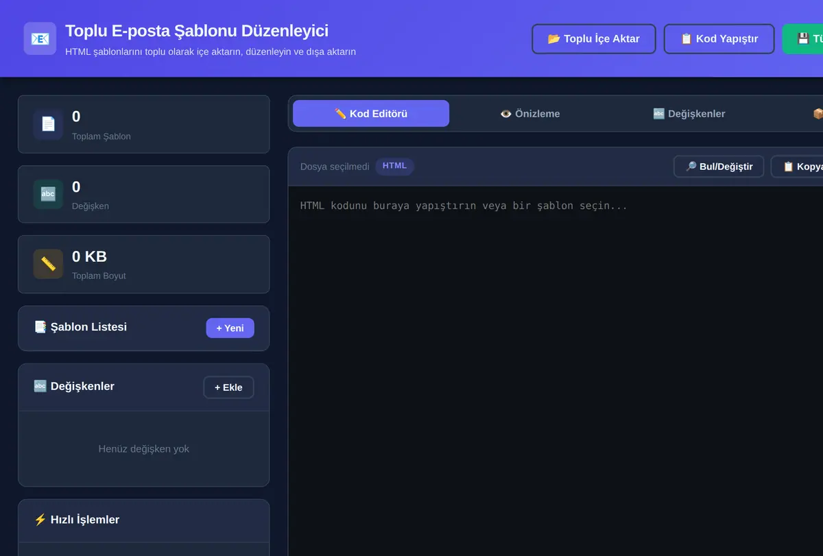
Task: Click the '0 KB' total size value
Action: click(x=89, y=256)
